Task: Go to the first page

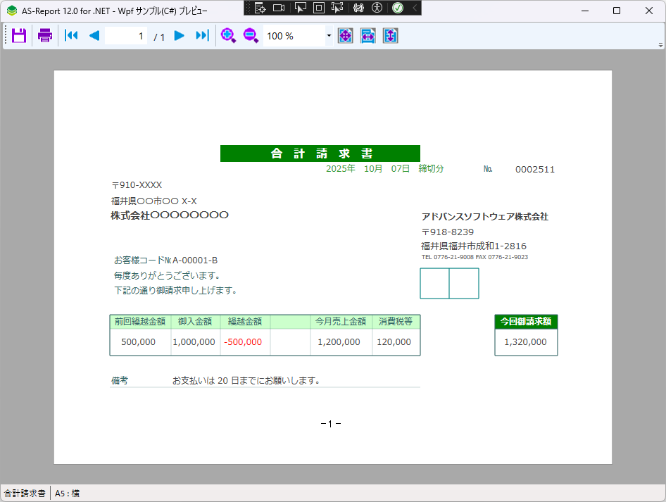Action: (71, 36)
